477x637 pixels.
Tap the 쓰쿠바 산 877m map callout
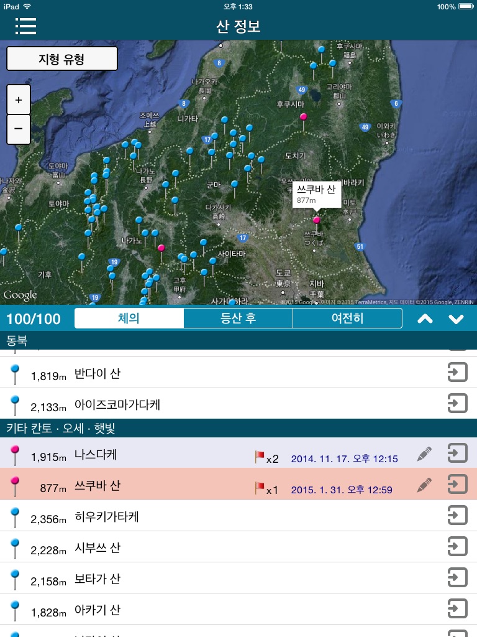316,194
